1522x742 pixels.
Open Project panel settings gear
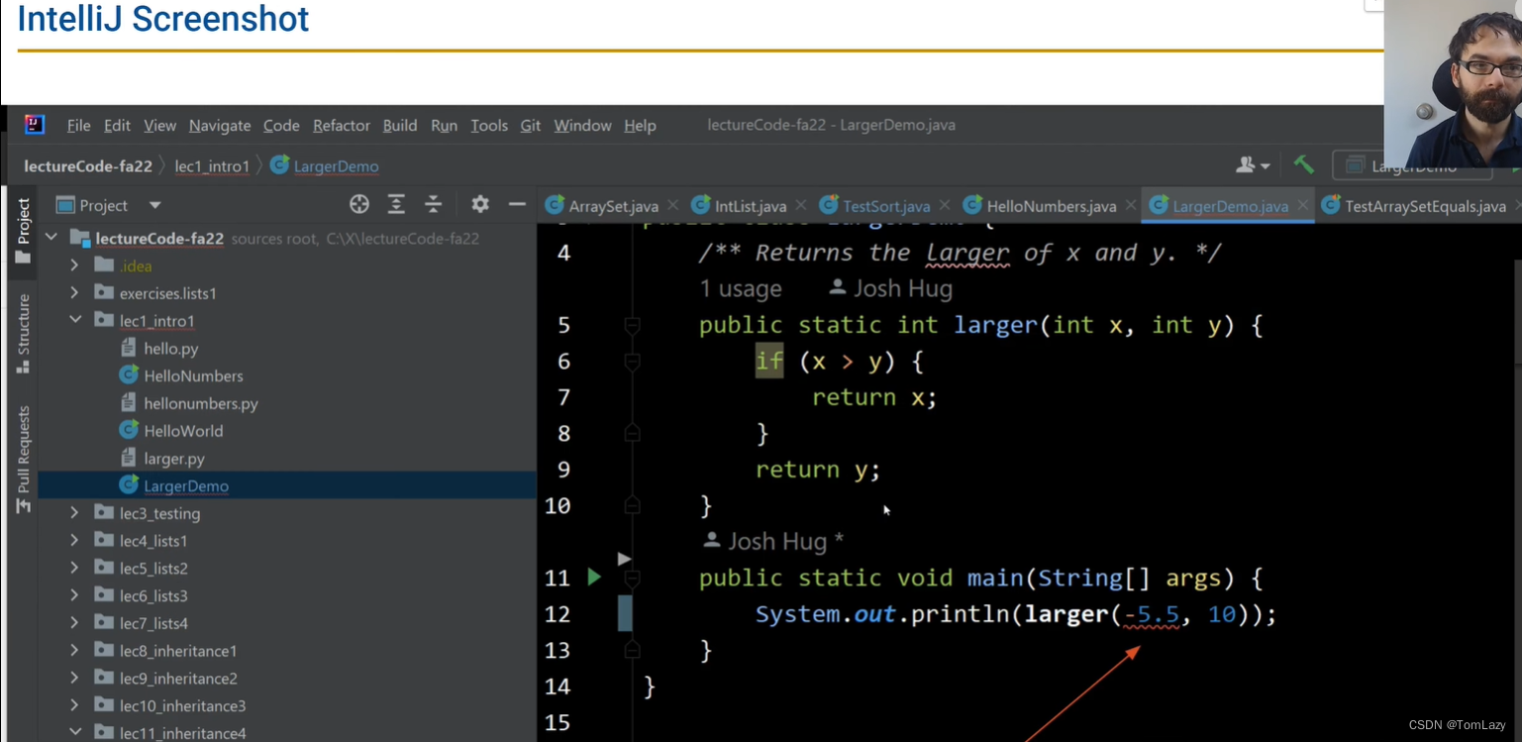point(480,204)
